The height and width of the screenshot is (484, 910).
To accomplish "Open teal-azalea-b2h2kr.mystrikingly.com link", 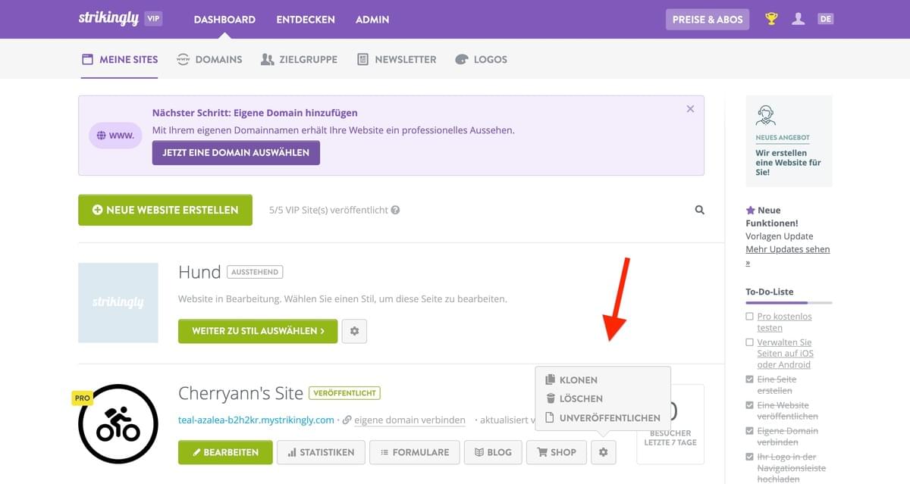I will 256,420.
